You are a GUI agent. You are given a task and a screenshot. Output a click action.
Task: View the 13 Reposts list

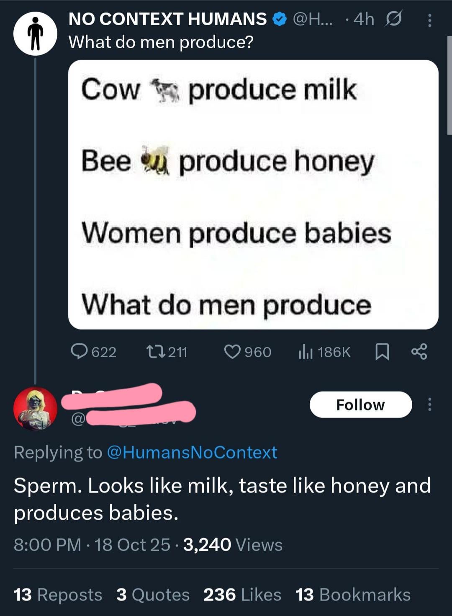[x=58, y=595]
